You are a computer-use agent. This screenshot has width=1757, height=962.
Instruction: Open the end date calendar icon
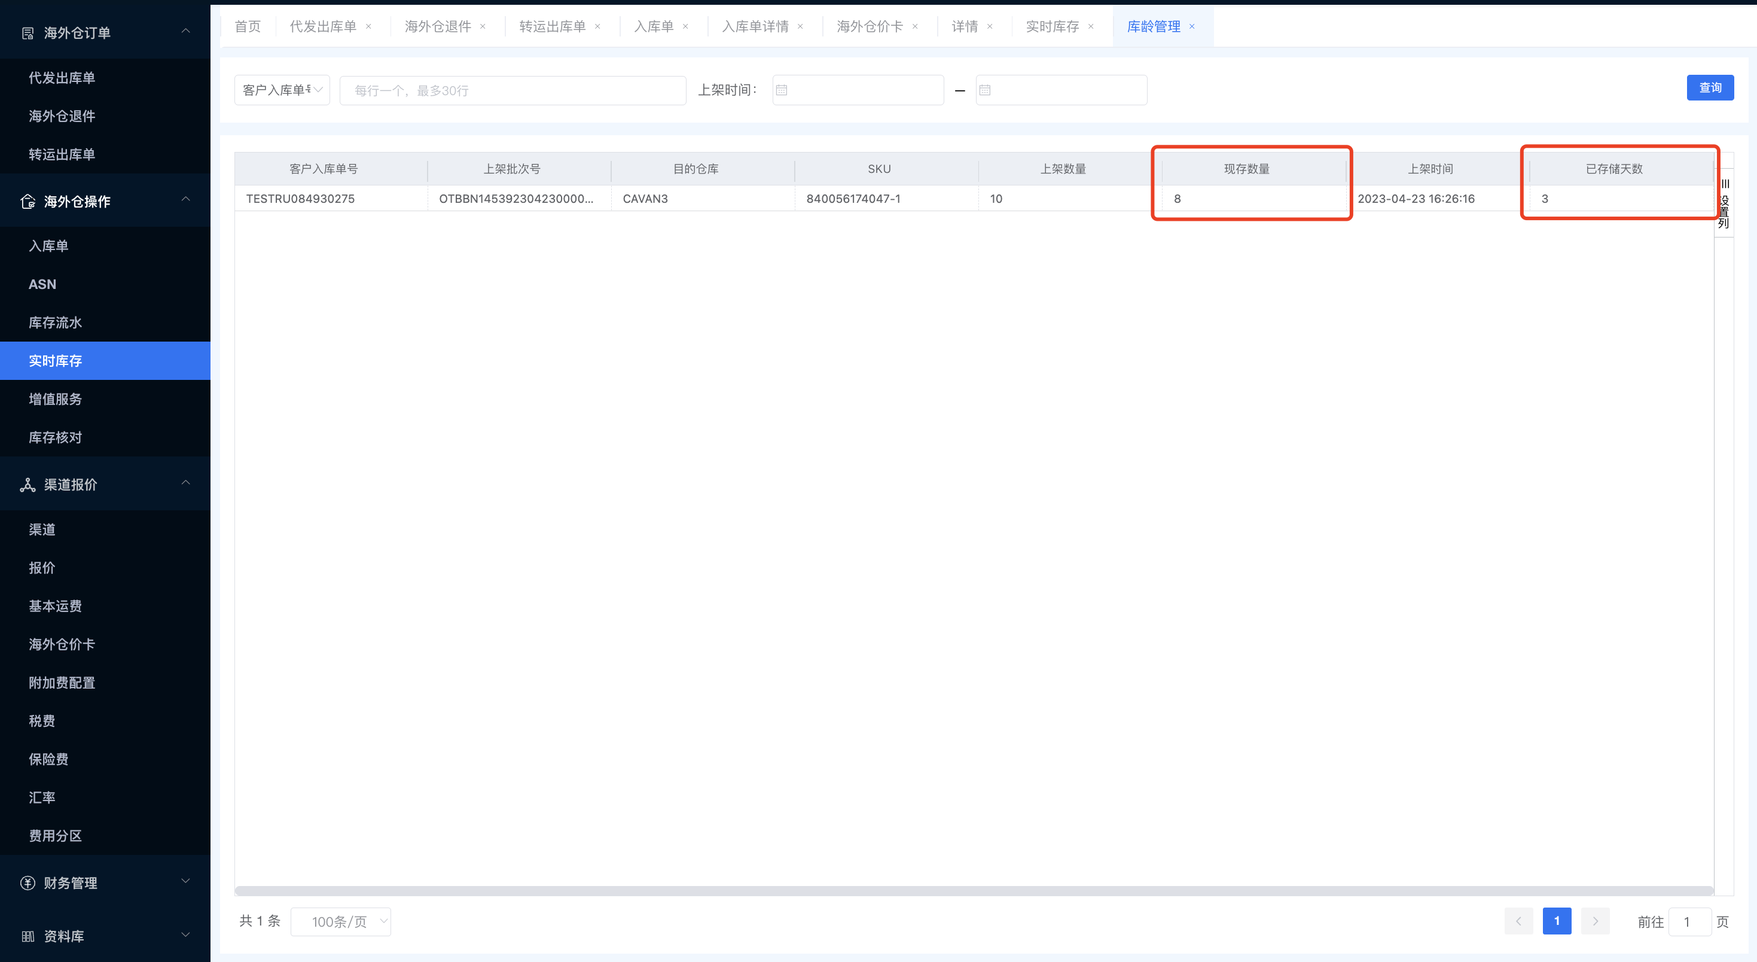(985, 90)
